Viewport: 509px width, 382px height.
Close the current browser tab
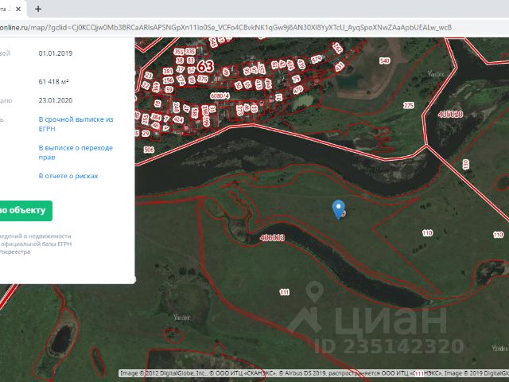[19, 9]
